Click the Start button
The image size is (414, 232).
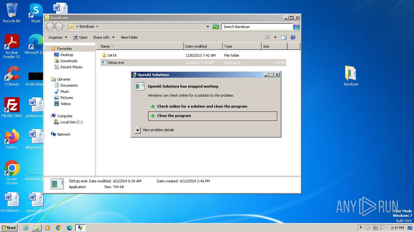tap(9, 228)
